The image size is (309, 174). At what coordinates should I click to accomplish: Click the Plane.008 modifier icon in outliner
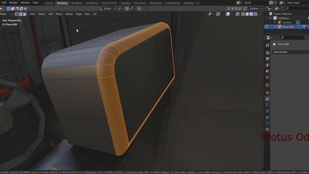305,27
